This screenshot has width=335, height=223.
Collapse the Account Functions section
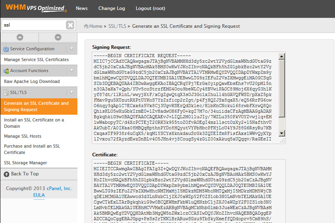[72, 71]
